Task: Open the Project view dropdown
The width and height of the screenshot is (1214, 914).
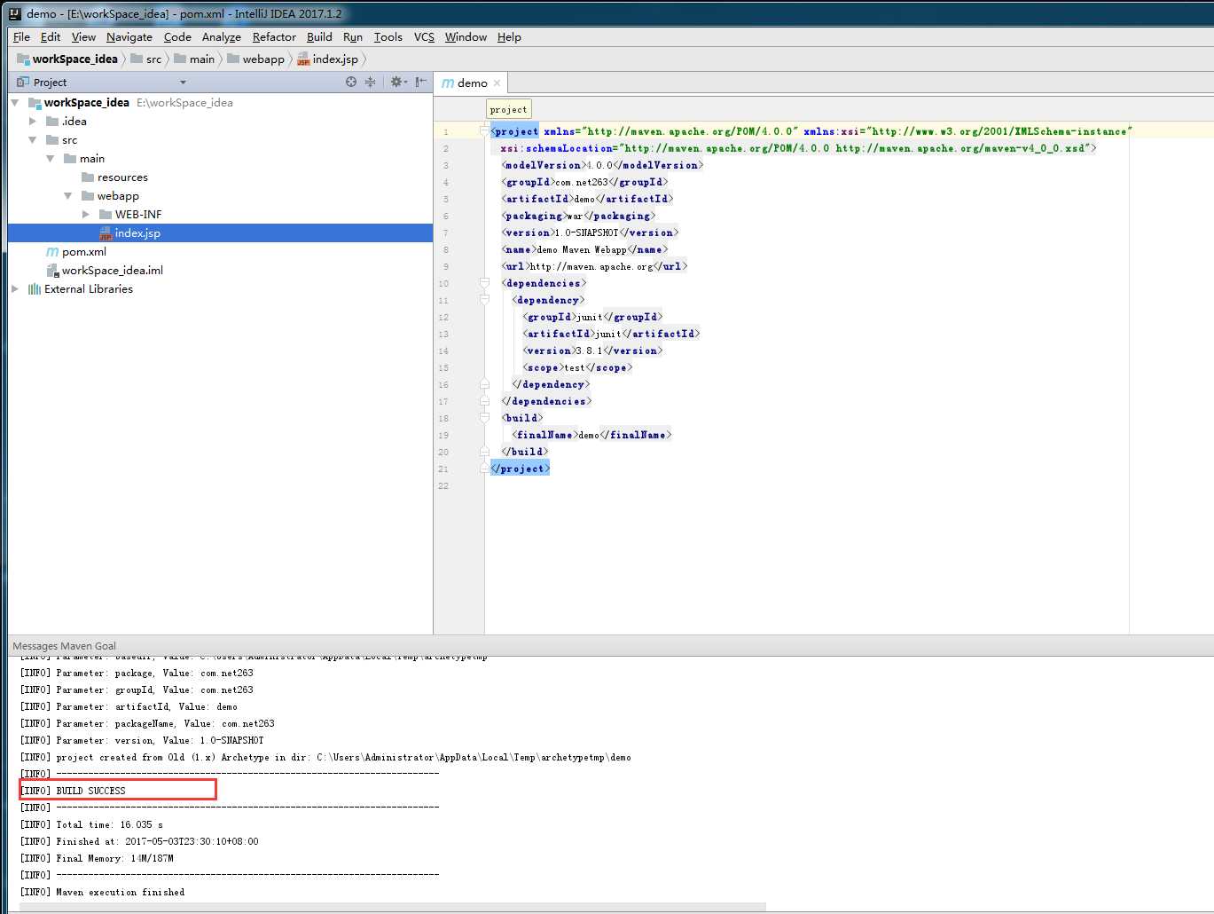Action: pyautogui.click(x=183, y=83)
